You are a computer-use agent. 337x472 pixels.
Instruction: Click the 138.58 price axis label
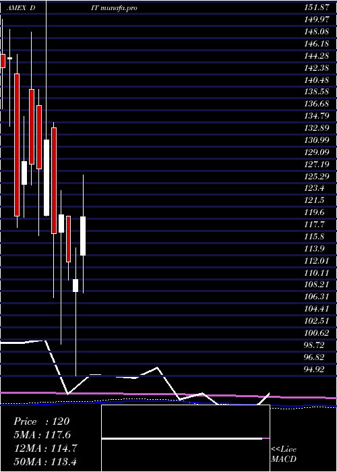(318, 92)
